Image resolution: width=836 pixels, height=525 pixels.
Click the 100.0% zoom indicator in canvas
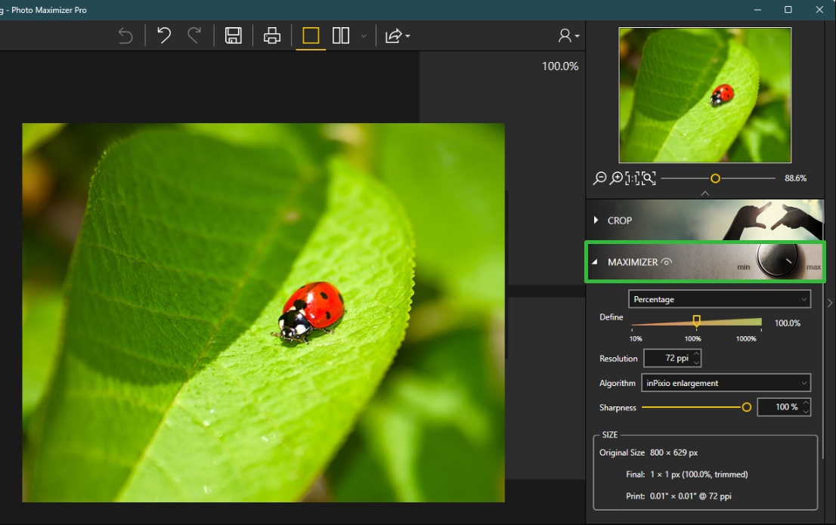(560, 66)
